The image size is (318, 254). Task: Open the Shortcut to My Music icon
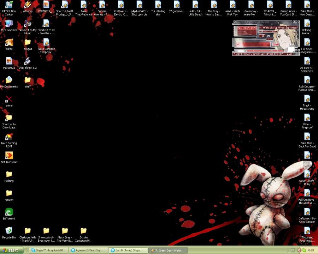pyautogui.click(x=28, y=27)
